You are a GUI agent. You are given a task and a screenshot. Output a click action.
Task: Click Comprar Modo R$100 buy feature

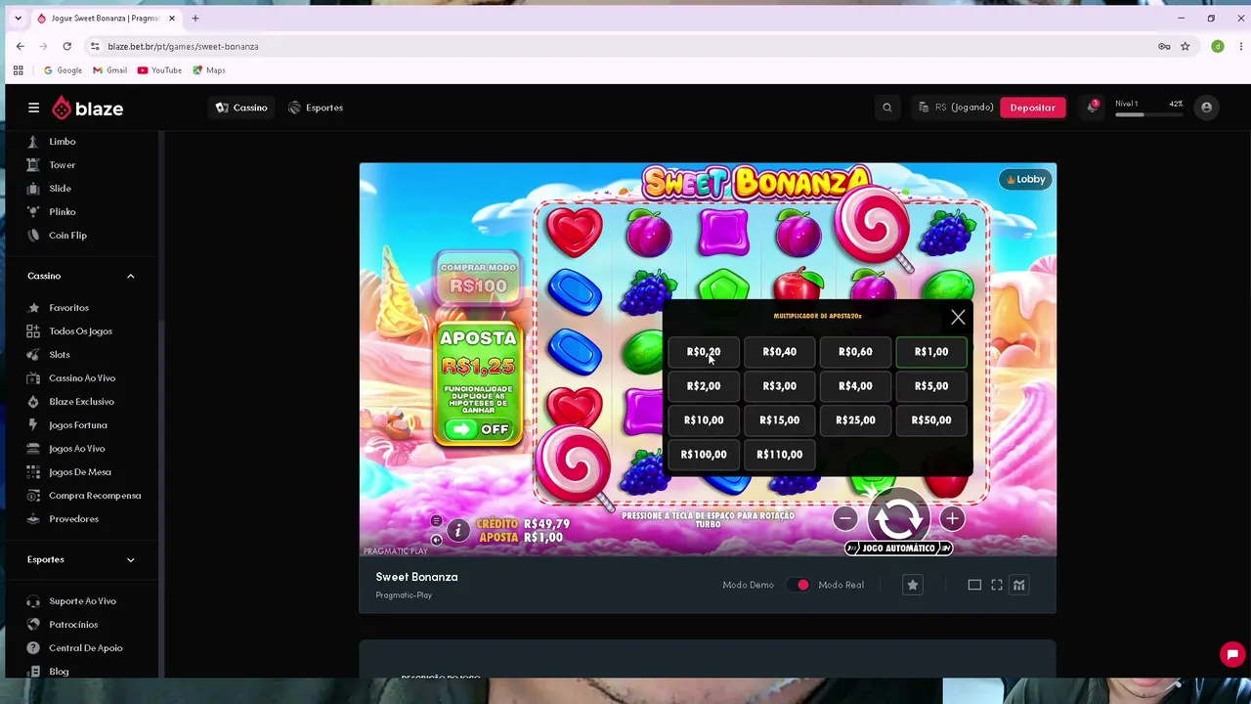coord(478,278)
